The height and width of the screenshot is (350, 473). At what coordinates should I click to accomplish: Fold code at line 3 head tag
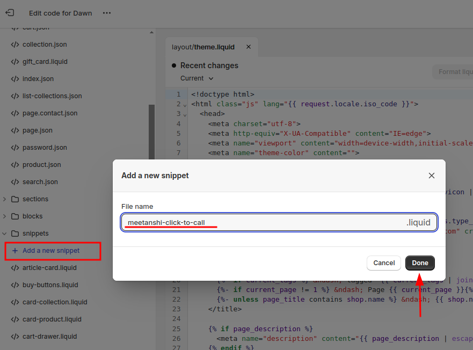coord(185,115)
